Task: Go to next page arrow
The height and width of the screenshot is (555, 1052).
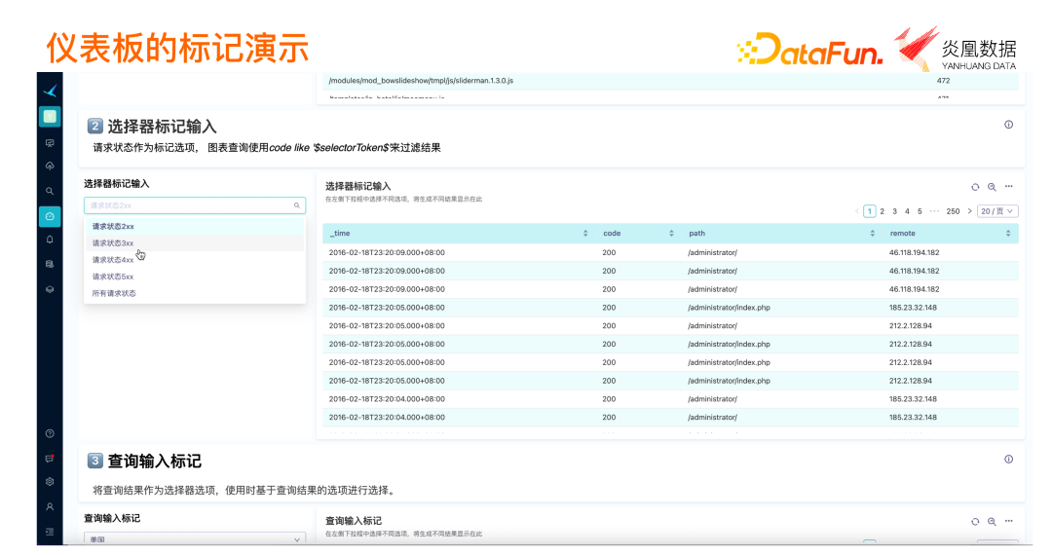Action: (969, 211)
